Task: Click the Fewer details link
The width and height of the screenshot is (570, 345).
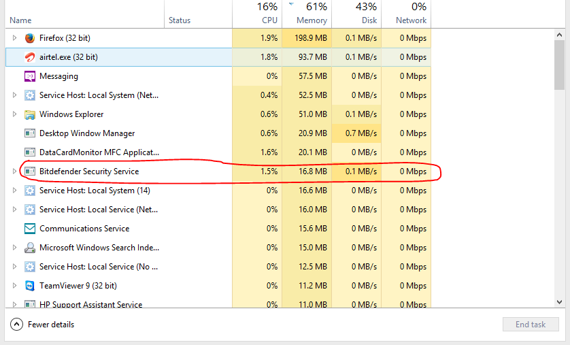Action: (51, 325)
